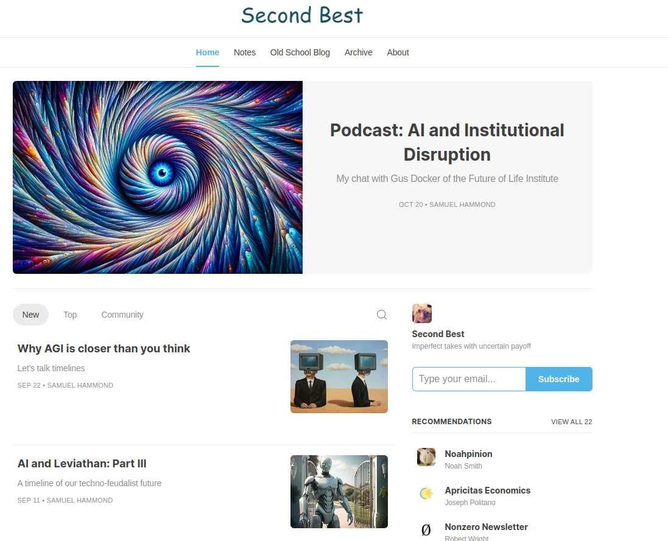
Task: Click the Noahpinion avatar icon
Action: point(426,457)
